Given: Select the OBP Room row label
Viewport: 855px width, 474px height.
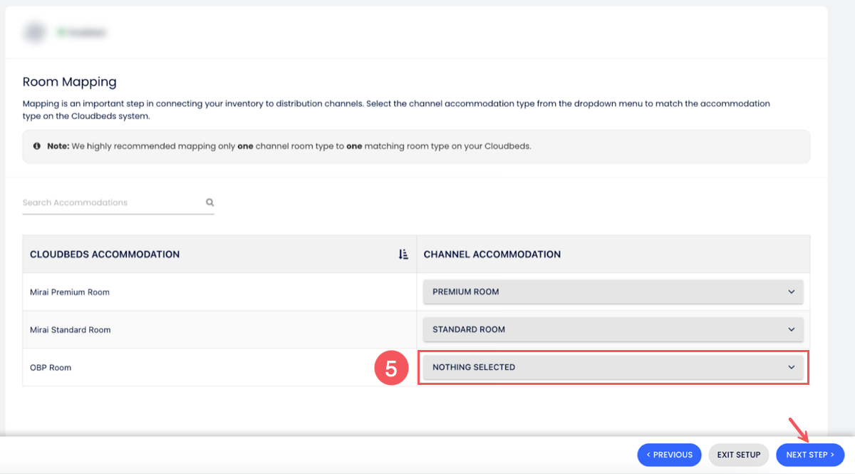Looking at the screenshot, I should [51, 368].
